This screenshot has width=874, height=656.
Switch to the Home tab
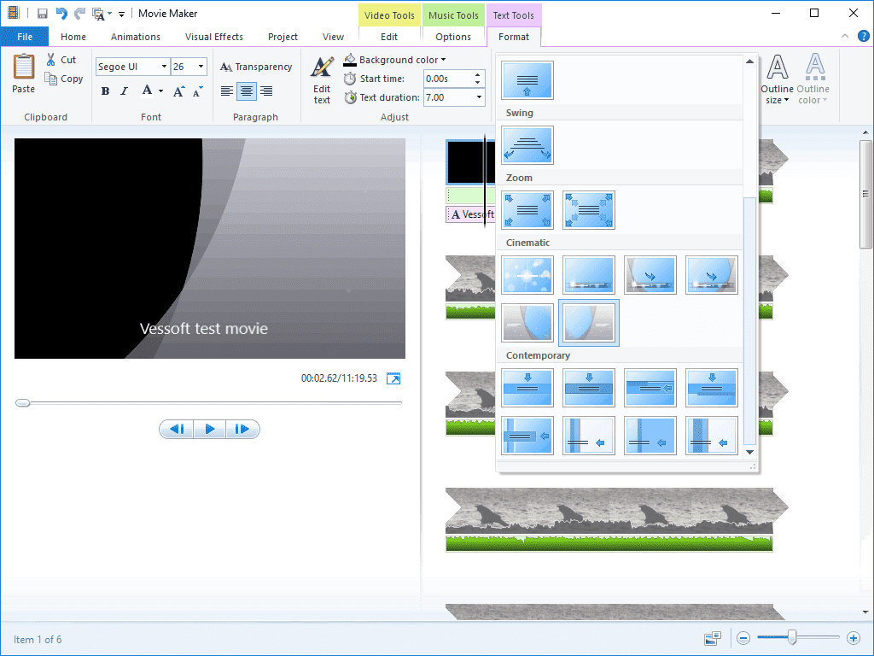[73, 37]
